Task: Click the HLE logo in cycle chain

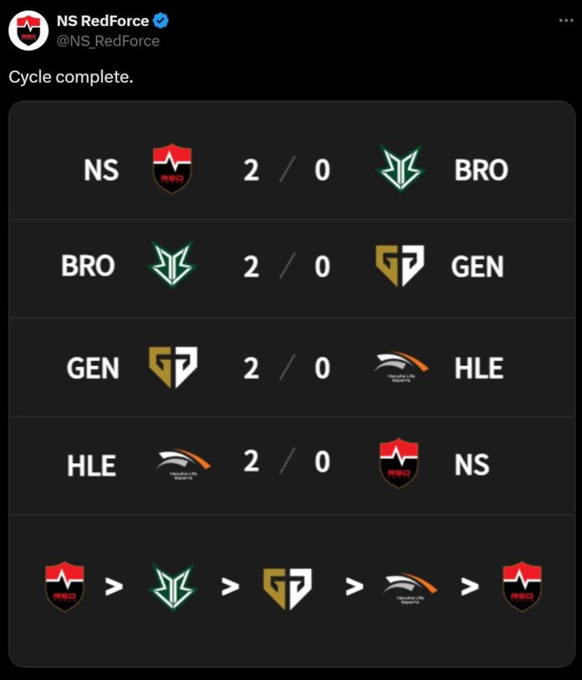Action: [x=410, y=588]
